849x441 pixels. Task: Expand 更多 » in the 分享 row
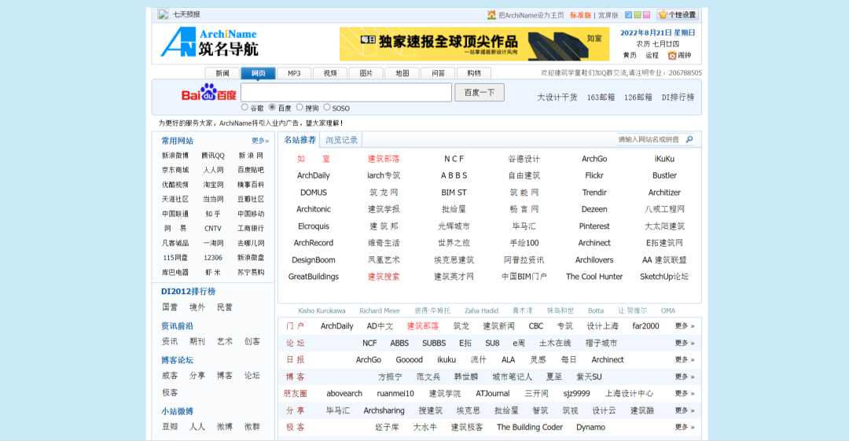point(685,410)
